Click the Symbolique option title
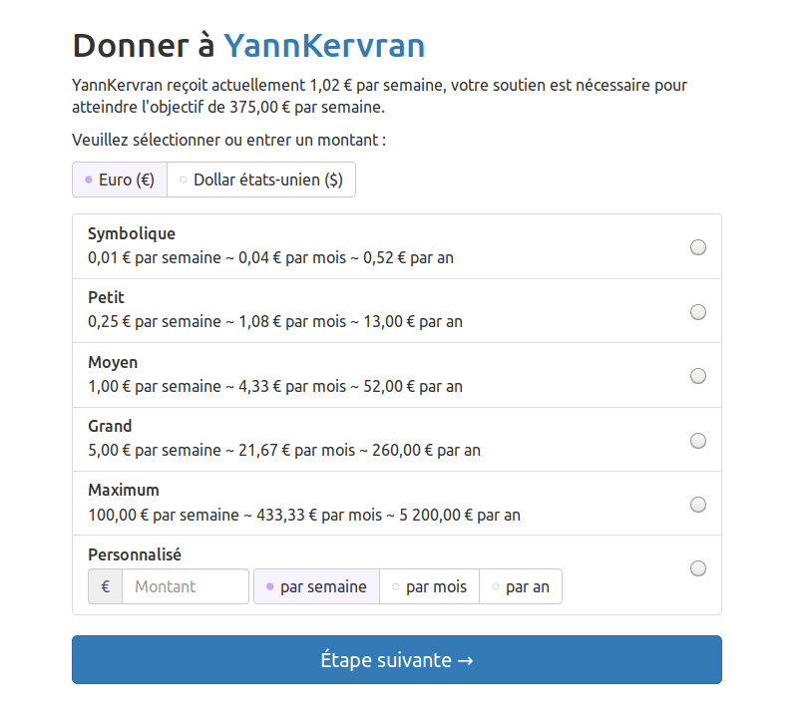802x725 pixels. pos(132,234)
